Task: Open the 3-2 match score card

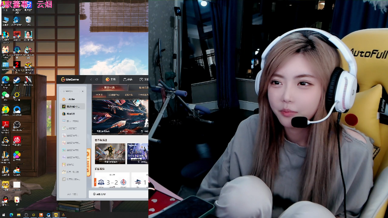Action: tap(113, 180)
